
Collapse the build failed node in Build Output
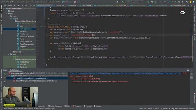click(7, 73)
